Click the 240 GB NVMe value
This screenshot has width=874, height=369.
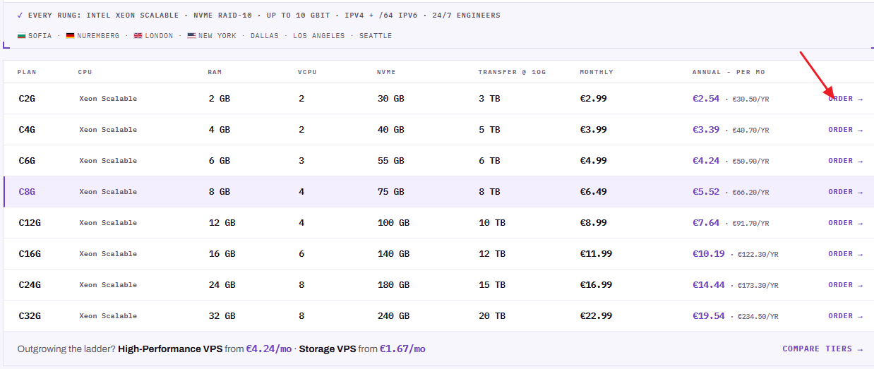point(394,316)
